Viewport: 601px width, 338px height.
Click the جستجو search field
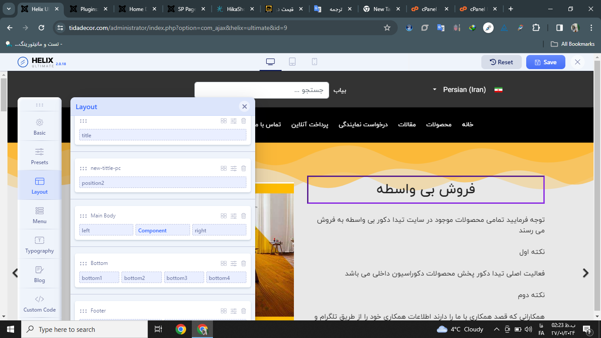[262, 90]
